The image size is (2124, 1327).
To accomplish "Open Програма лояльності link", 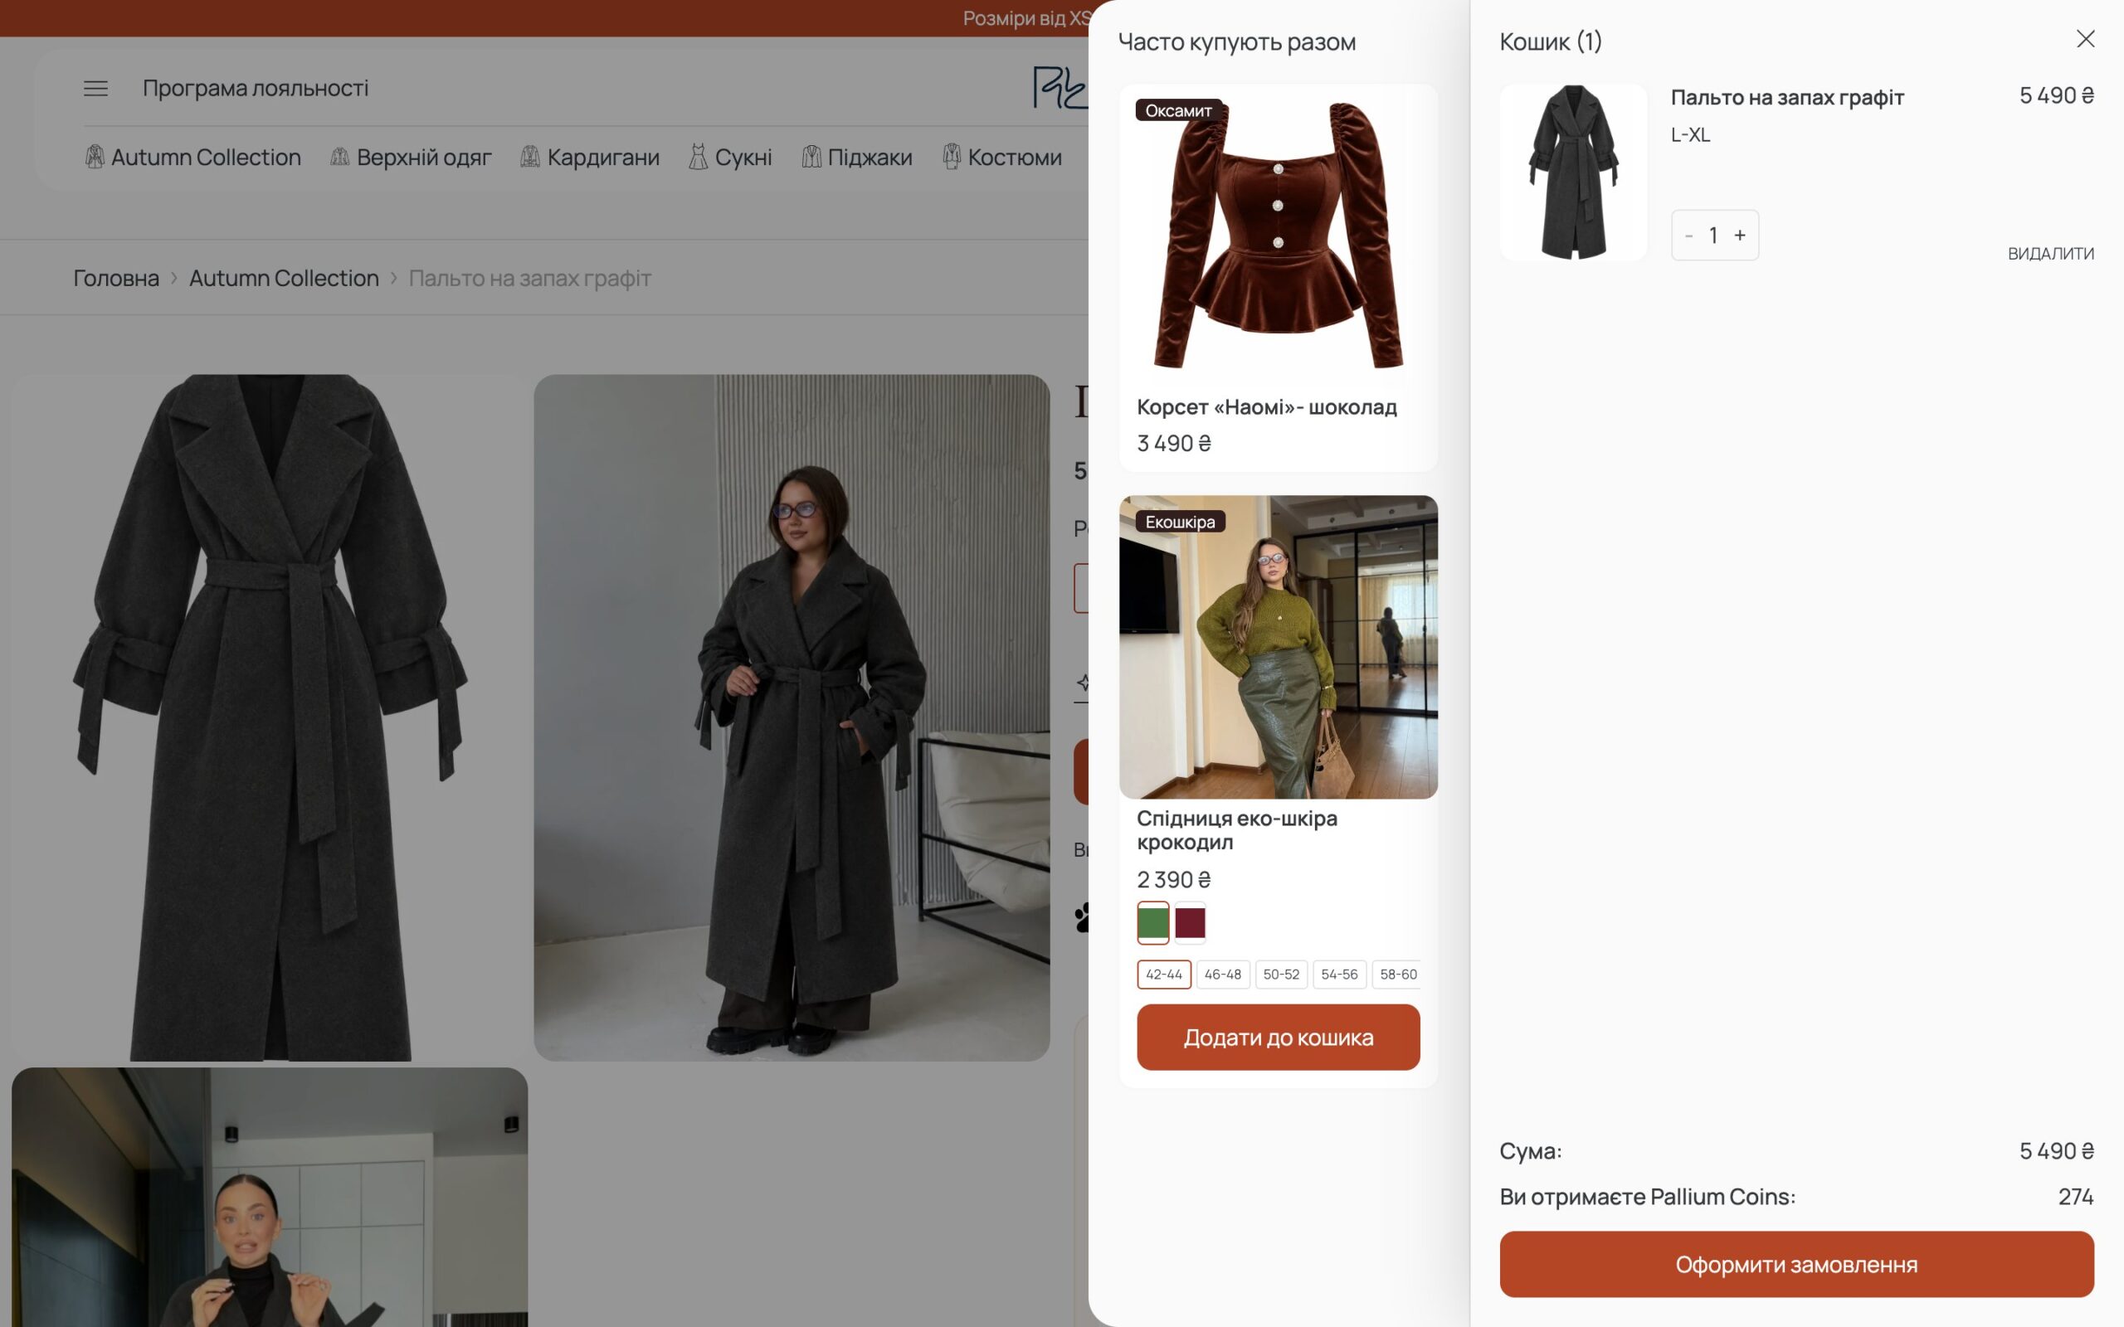I will click(x=256, y=88).
